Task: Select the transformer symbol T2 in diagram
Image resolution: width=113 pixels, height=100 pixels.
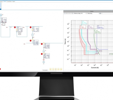Action: tap(44, 51)
